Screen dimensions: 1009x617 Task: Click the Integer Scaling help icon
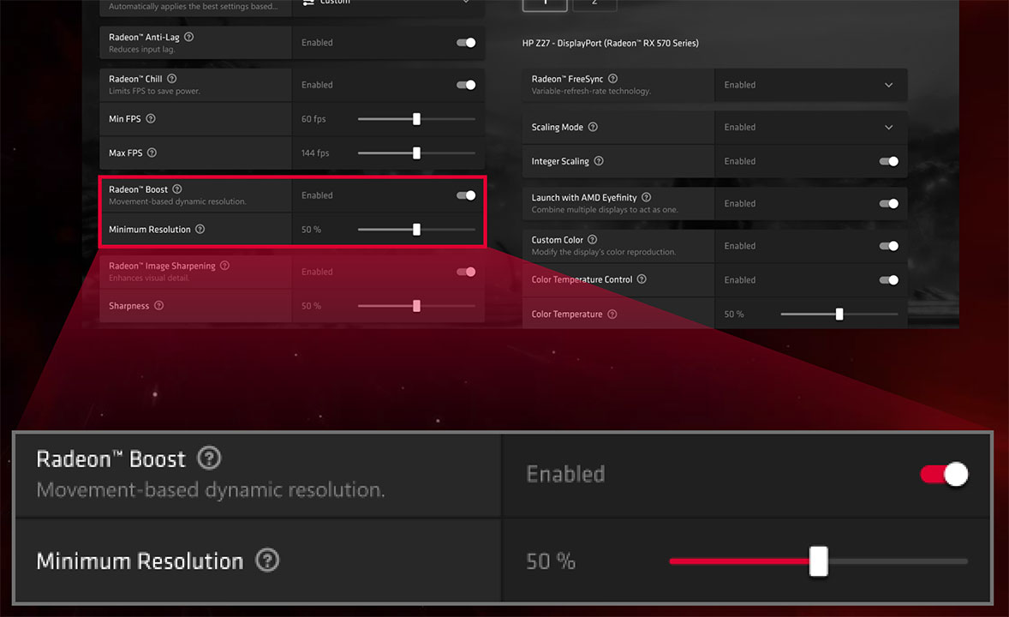599,161
